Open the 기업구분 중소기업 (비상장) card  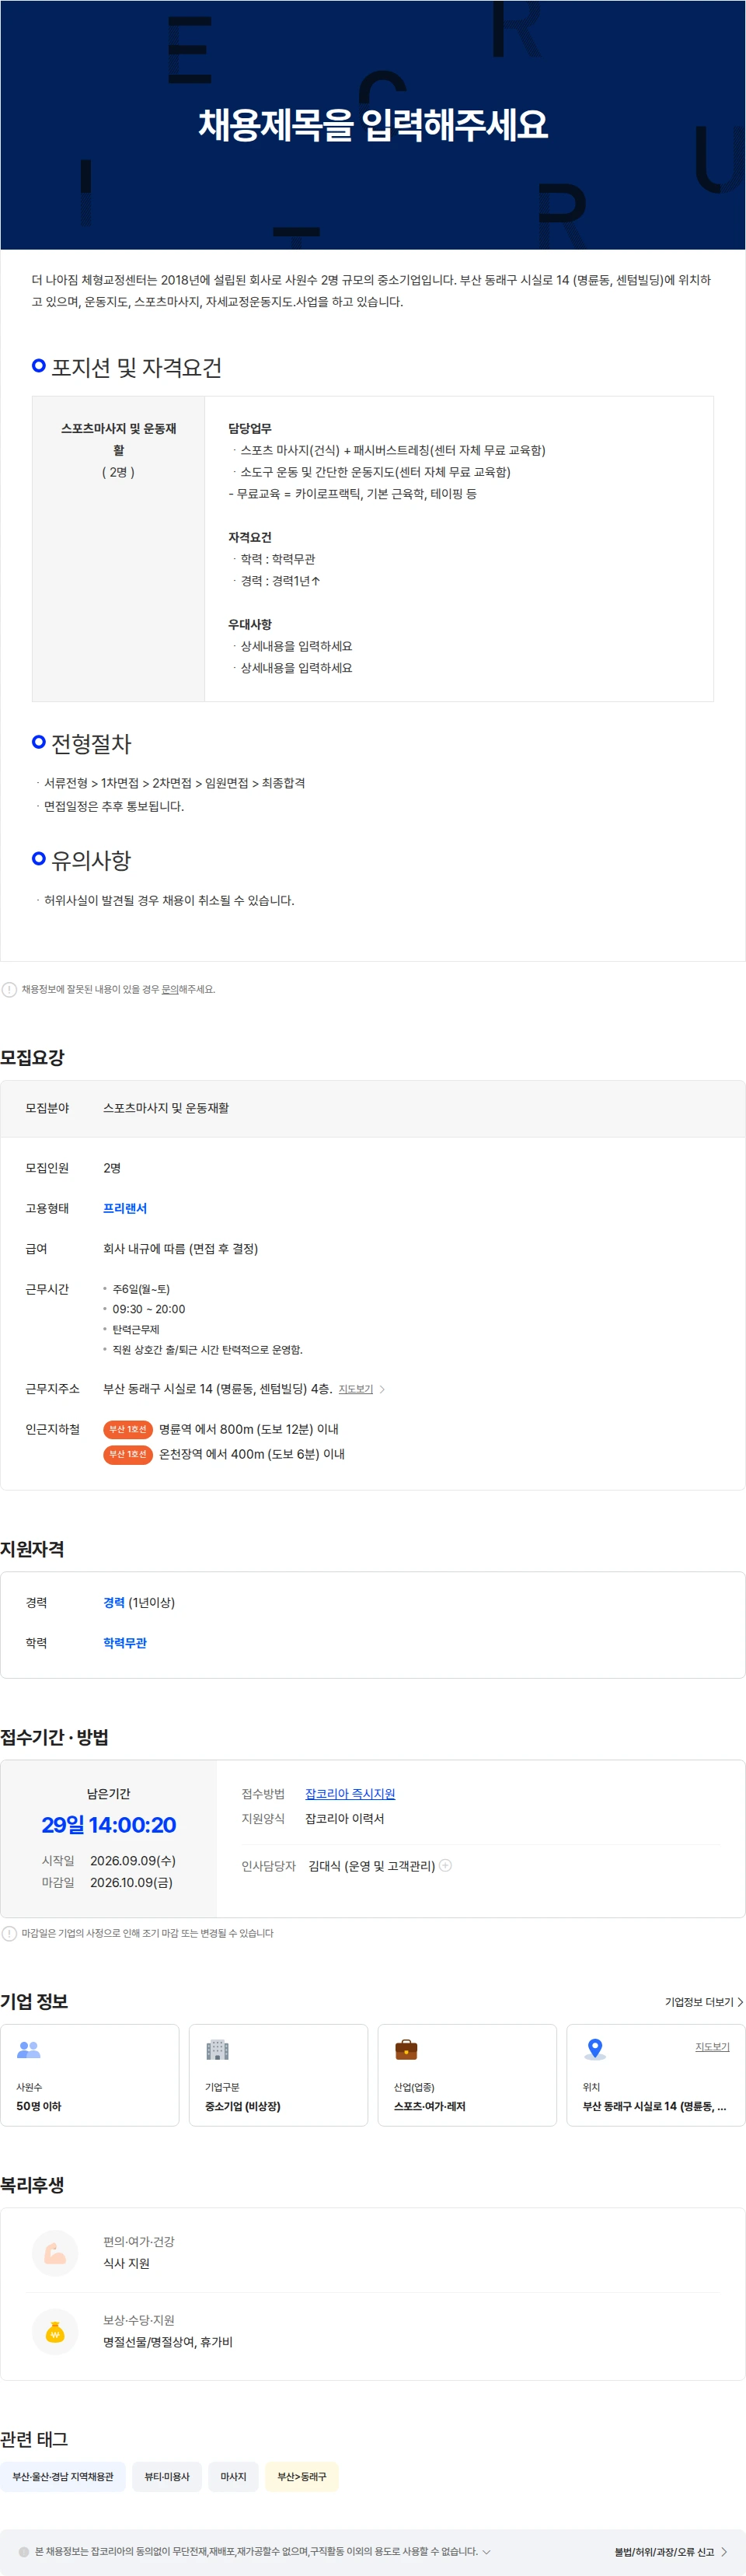278,2075
